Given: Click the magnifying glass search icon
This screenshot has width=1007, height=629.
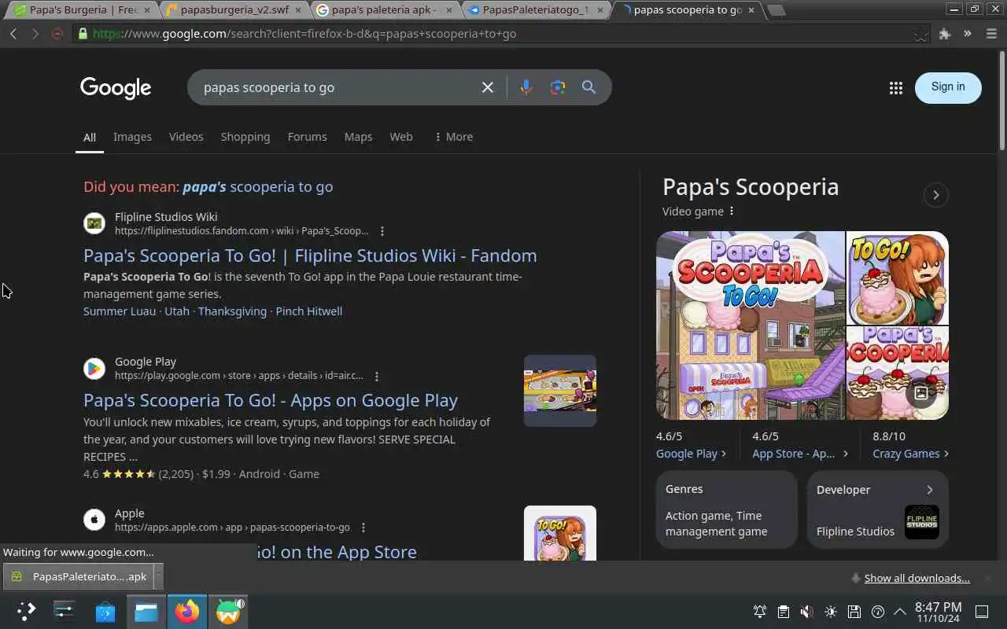Looking at the screenshot, I should coord(588,87).
